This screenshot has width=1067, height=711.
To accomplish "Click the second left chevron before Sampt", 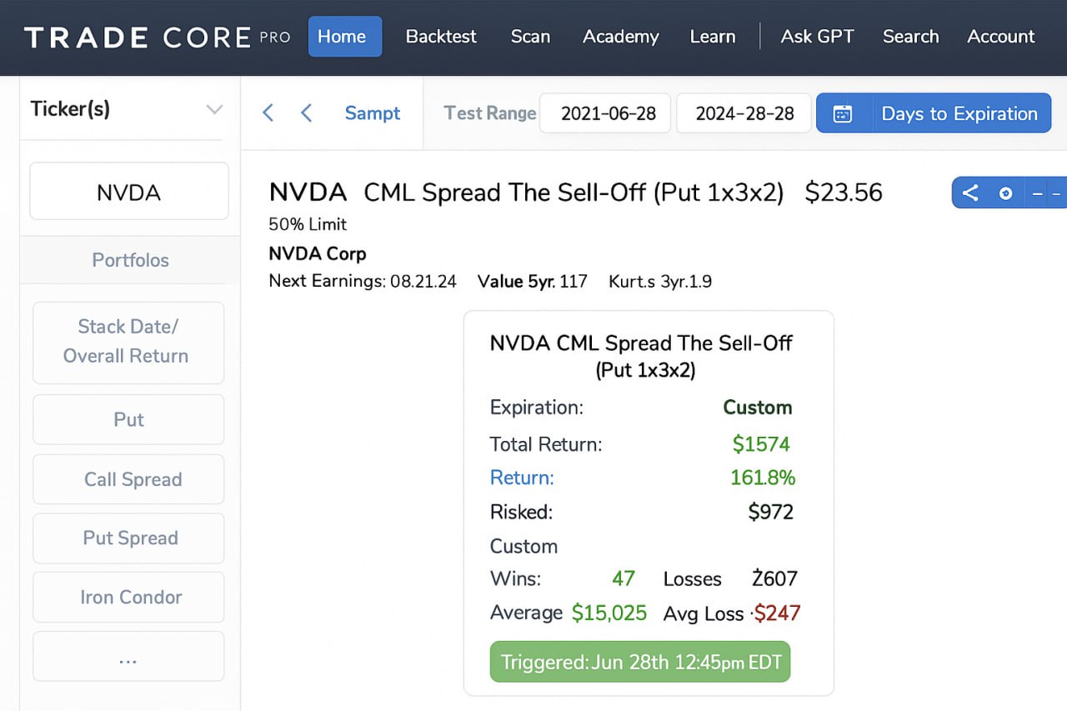I will pos(306,113).
